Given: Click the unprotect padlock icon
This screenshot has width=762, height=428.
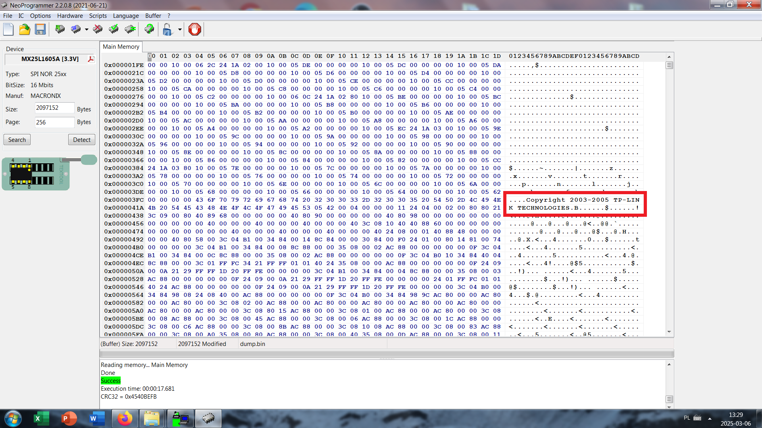Looking at the screenshot, I should coord(167,29).
